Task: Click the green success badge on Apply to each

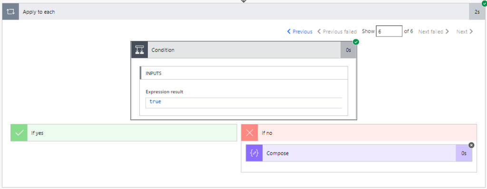Action: pyautogui.click(x=485, y=3)
